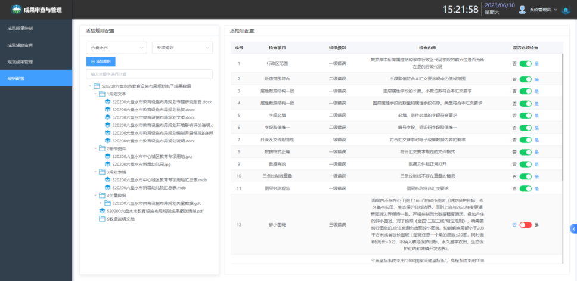This screenshot has height=282, width=577.
Task: Click file icon of 规划说明.docx
Action: coord(107,141)
